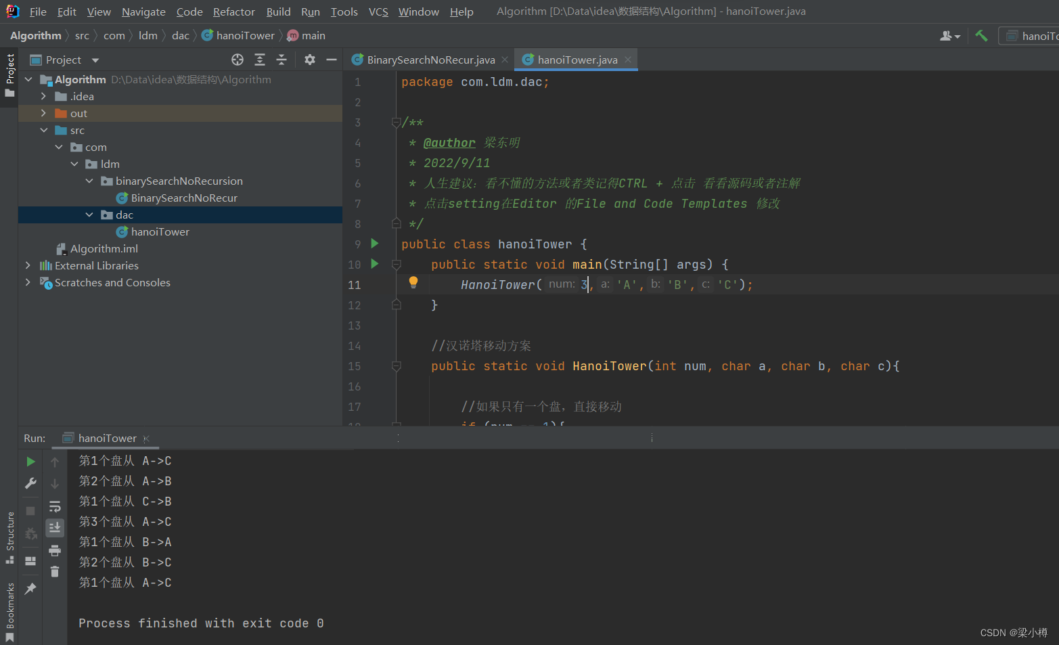Click the Down stack trace arrow in Run panel
This screenshot has height=645, width=1059.
55,484
